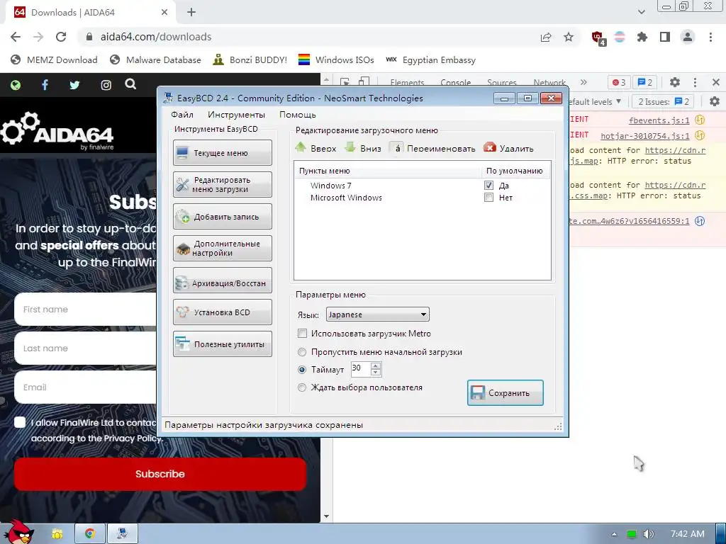Click the volume icon in system tray
Viewport: 726px width, 544px height.
[648, 534]
